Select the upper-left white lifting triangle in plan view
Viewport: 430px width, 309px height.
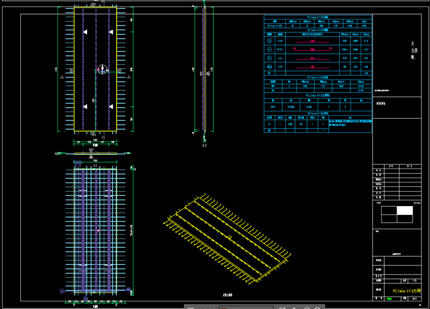(85, 32)
